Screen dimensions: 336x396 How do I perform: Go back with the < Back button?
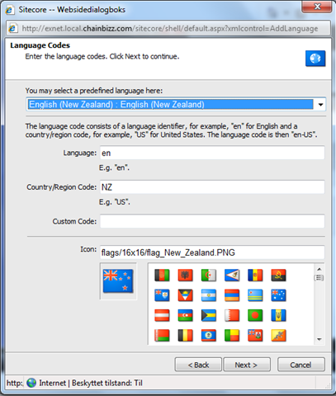click(198, 365)
